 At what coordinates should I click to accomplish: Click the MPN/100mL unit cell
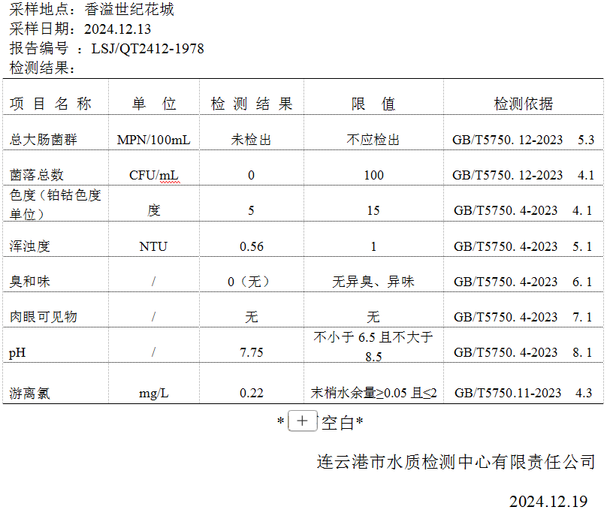click(x=154, y=140)
